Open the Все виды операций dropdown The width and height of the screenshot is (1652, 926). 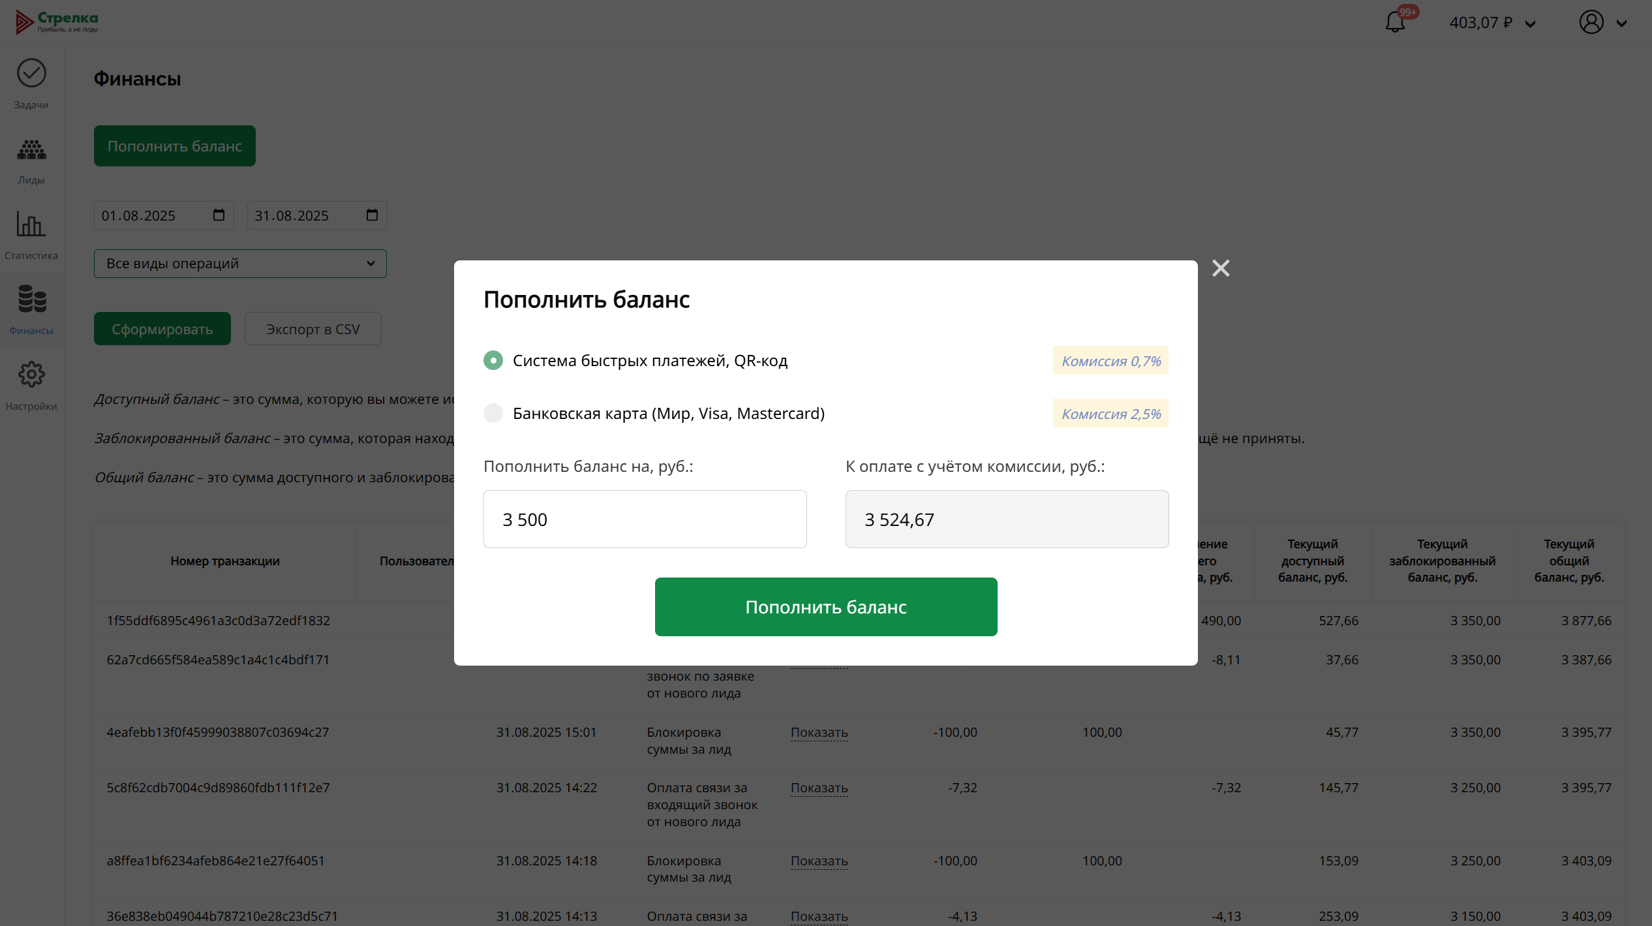point(240,264)
